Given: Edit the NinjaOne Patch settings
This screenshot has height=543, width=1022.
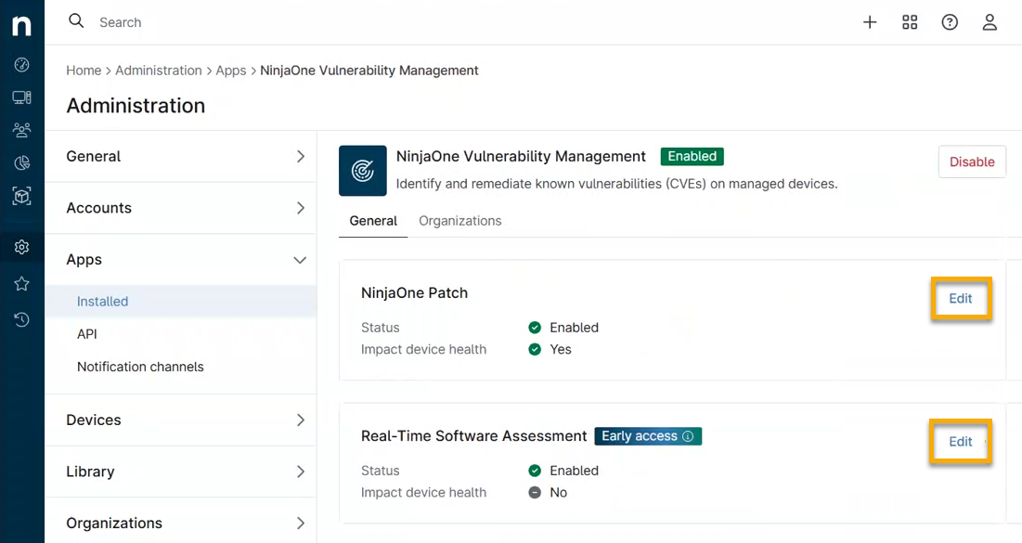Looking at the screenshot, I should pos(960,299).
